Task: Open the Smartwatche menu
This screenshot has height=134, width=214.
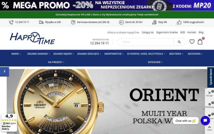Action: click(114, 54)
